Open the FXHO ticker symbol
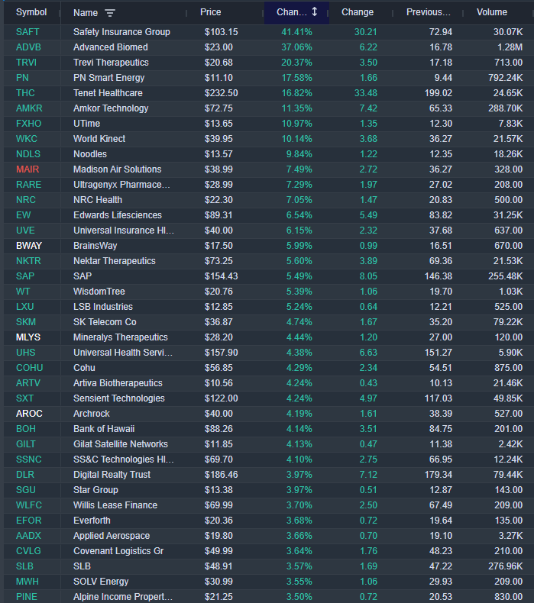The image size is (534, 603). (x=28, y=124)
